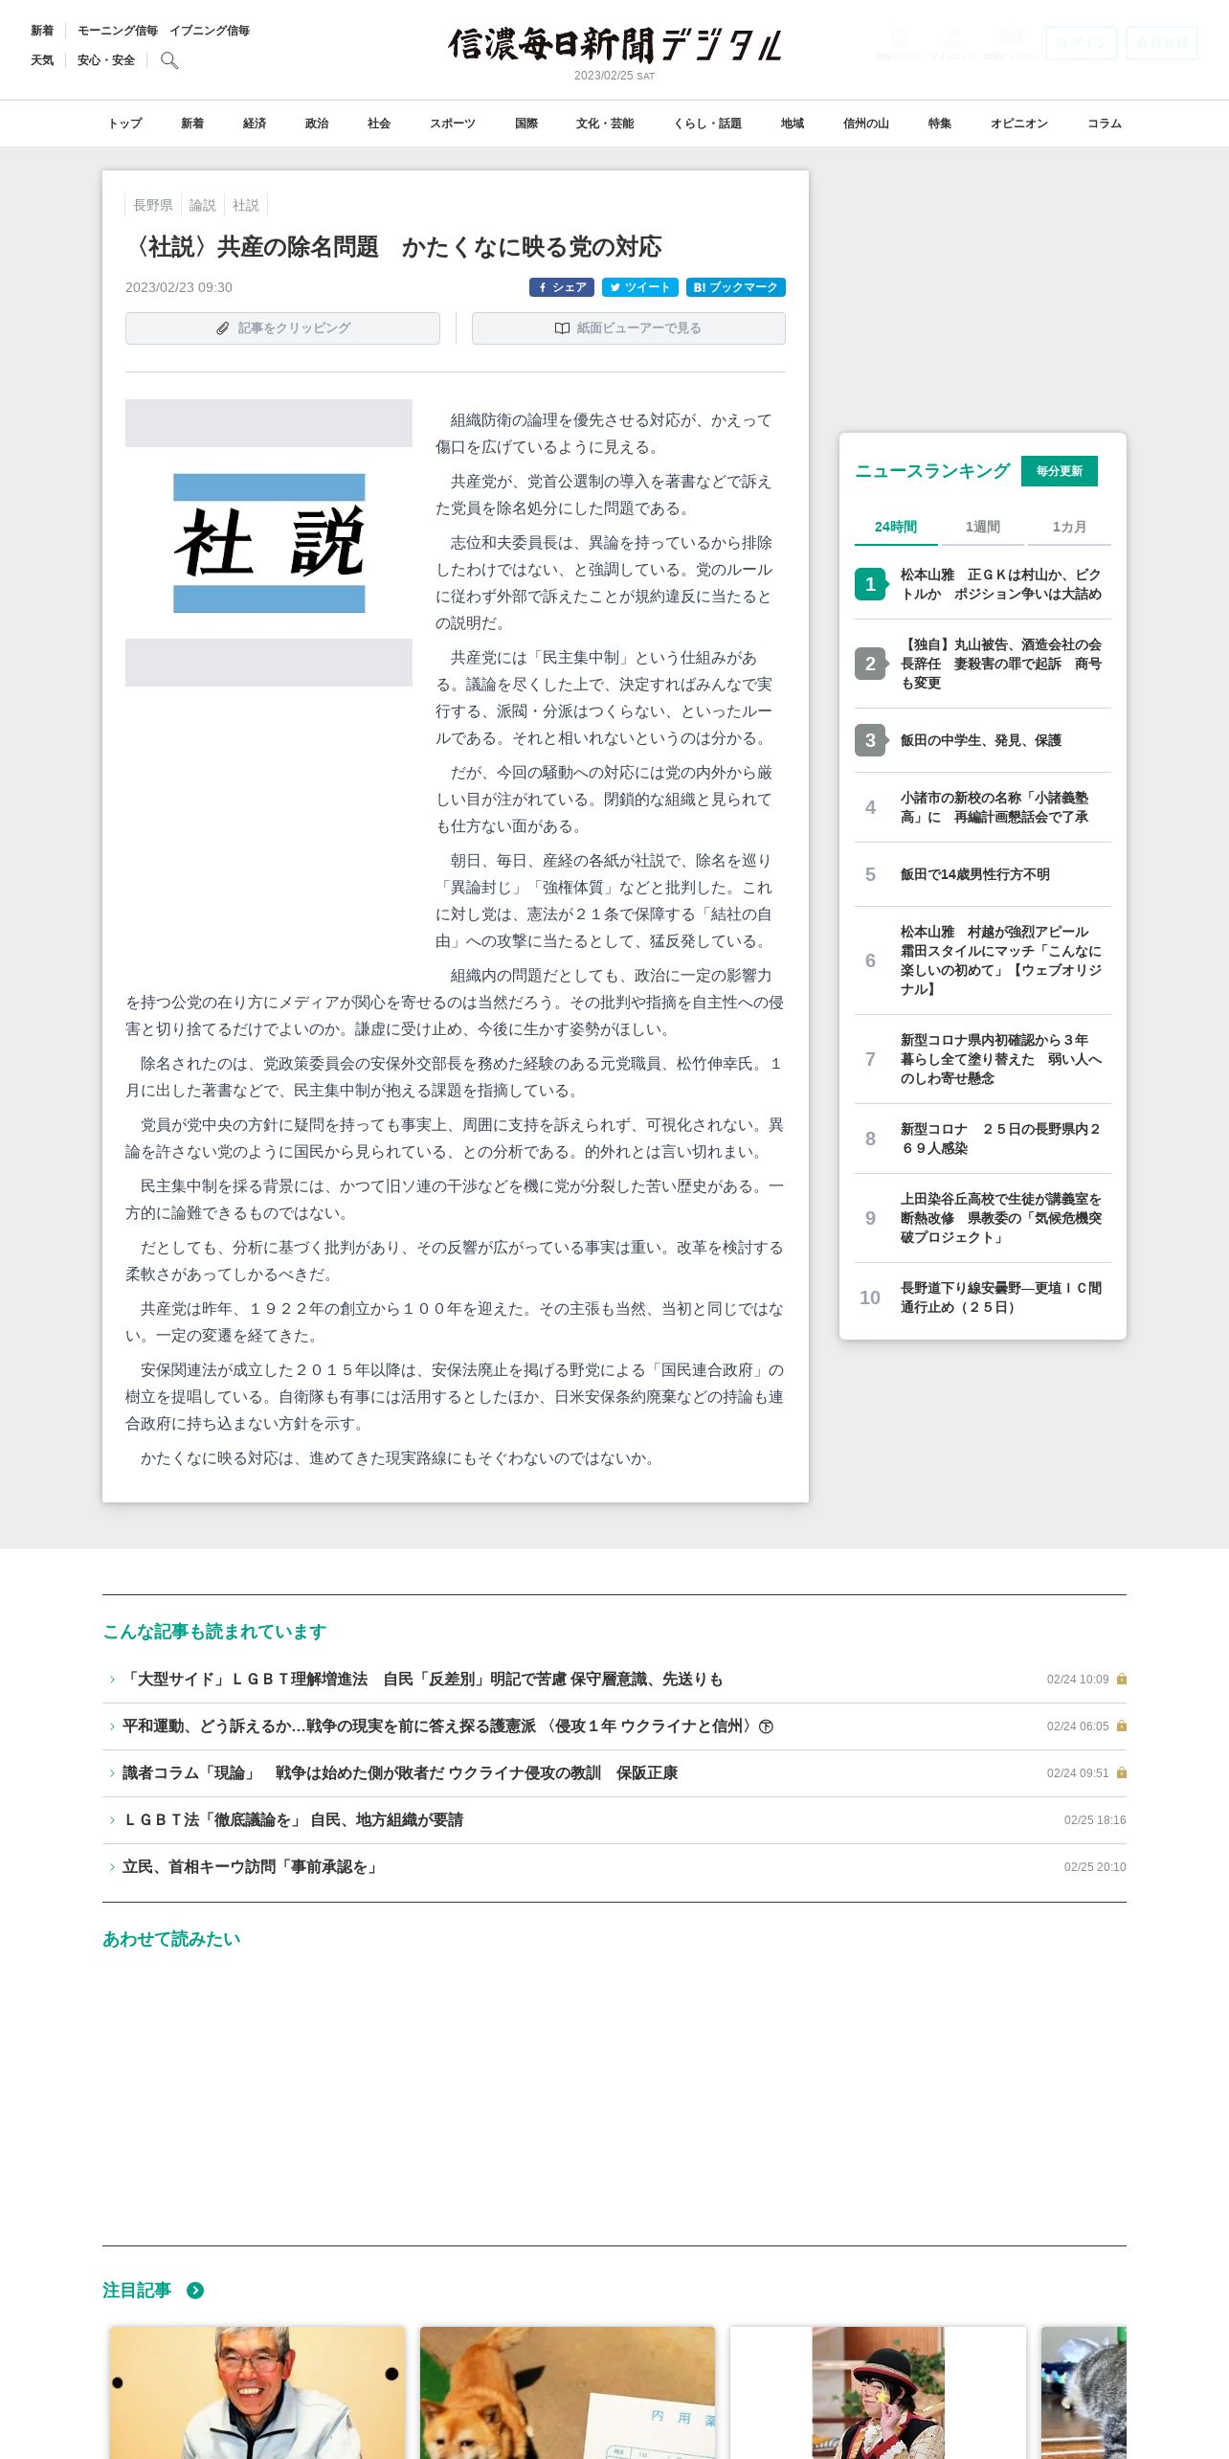Image resolution: width=1229 pixels, height=2459 pixels.
Task: Click the 社説 article tag
Action: (x=246, y=205)
